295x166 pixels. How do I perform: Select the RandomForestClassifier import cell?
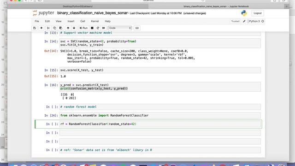160,116
